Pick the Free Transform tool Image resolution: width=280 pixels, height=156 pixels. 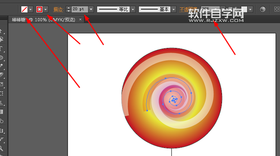2,93
